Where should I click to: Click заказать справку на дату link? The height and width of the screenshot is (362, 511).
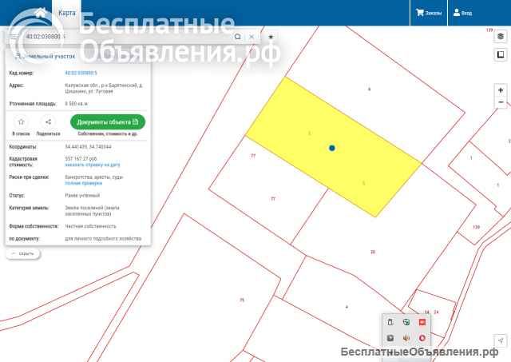click(93, 165)
